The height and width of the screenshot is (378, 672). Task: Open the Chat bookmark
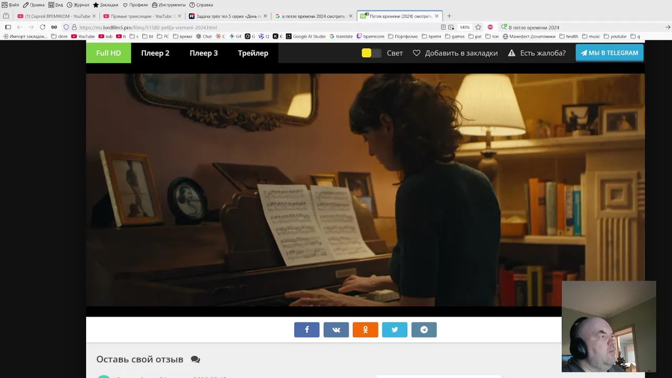tap(204, 36)
